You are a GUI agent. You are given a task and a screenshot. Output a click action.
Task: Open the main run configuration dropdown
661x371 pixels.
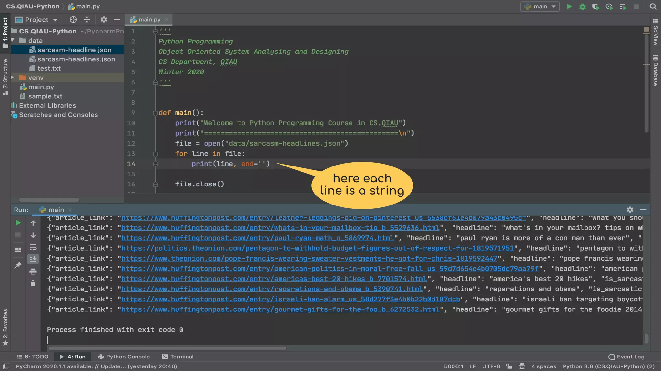pyautogui.click(x=540, y=6)
